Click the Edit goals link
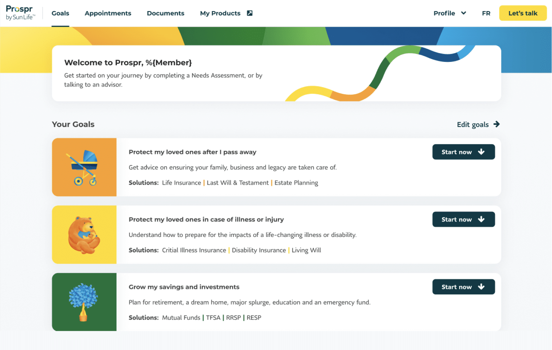The height and width of the screenshot is (350, 552). click(x=478, y=124)
